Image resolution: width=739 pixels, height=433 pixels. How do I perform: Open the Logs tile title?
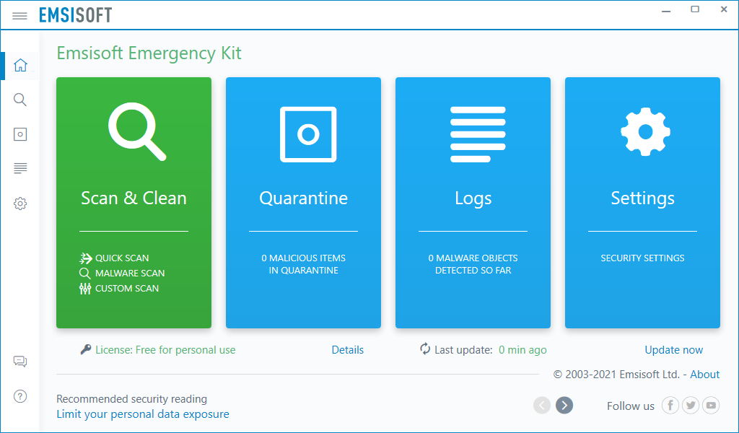click(473, 198)
